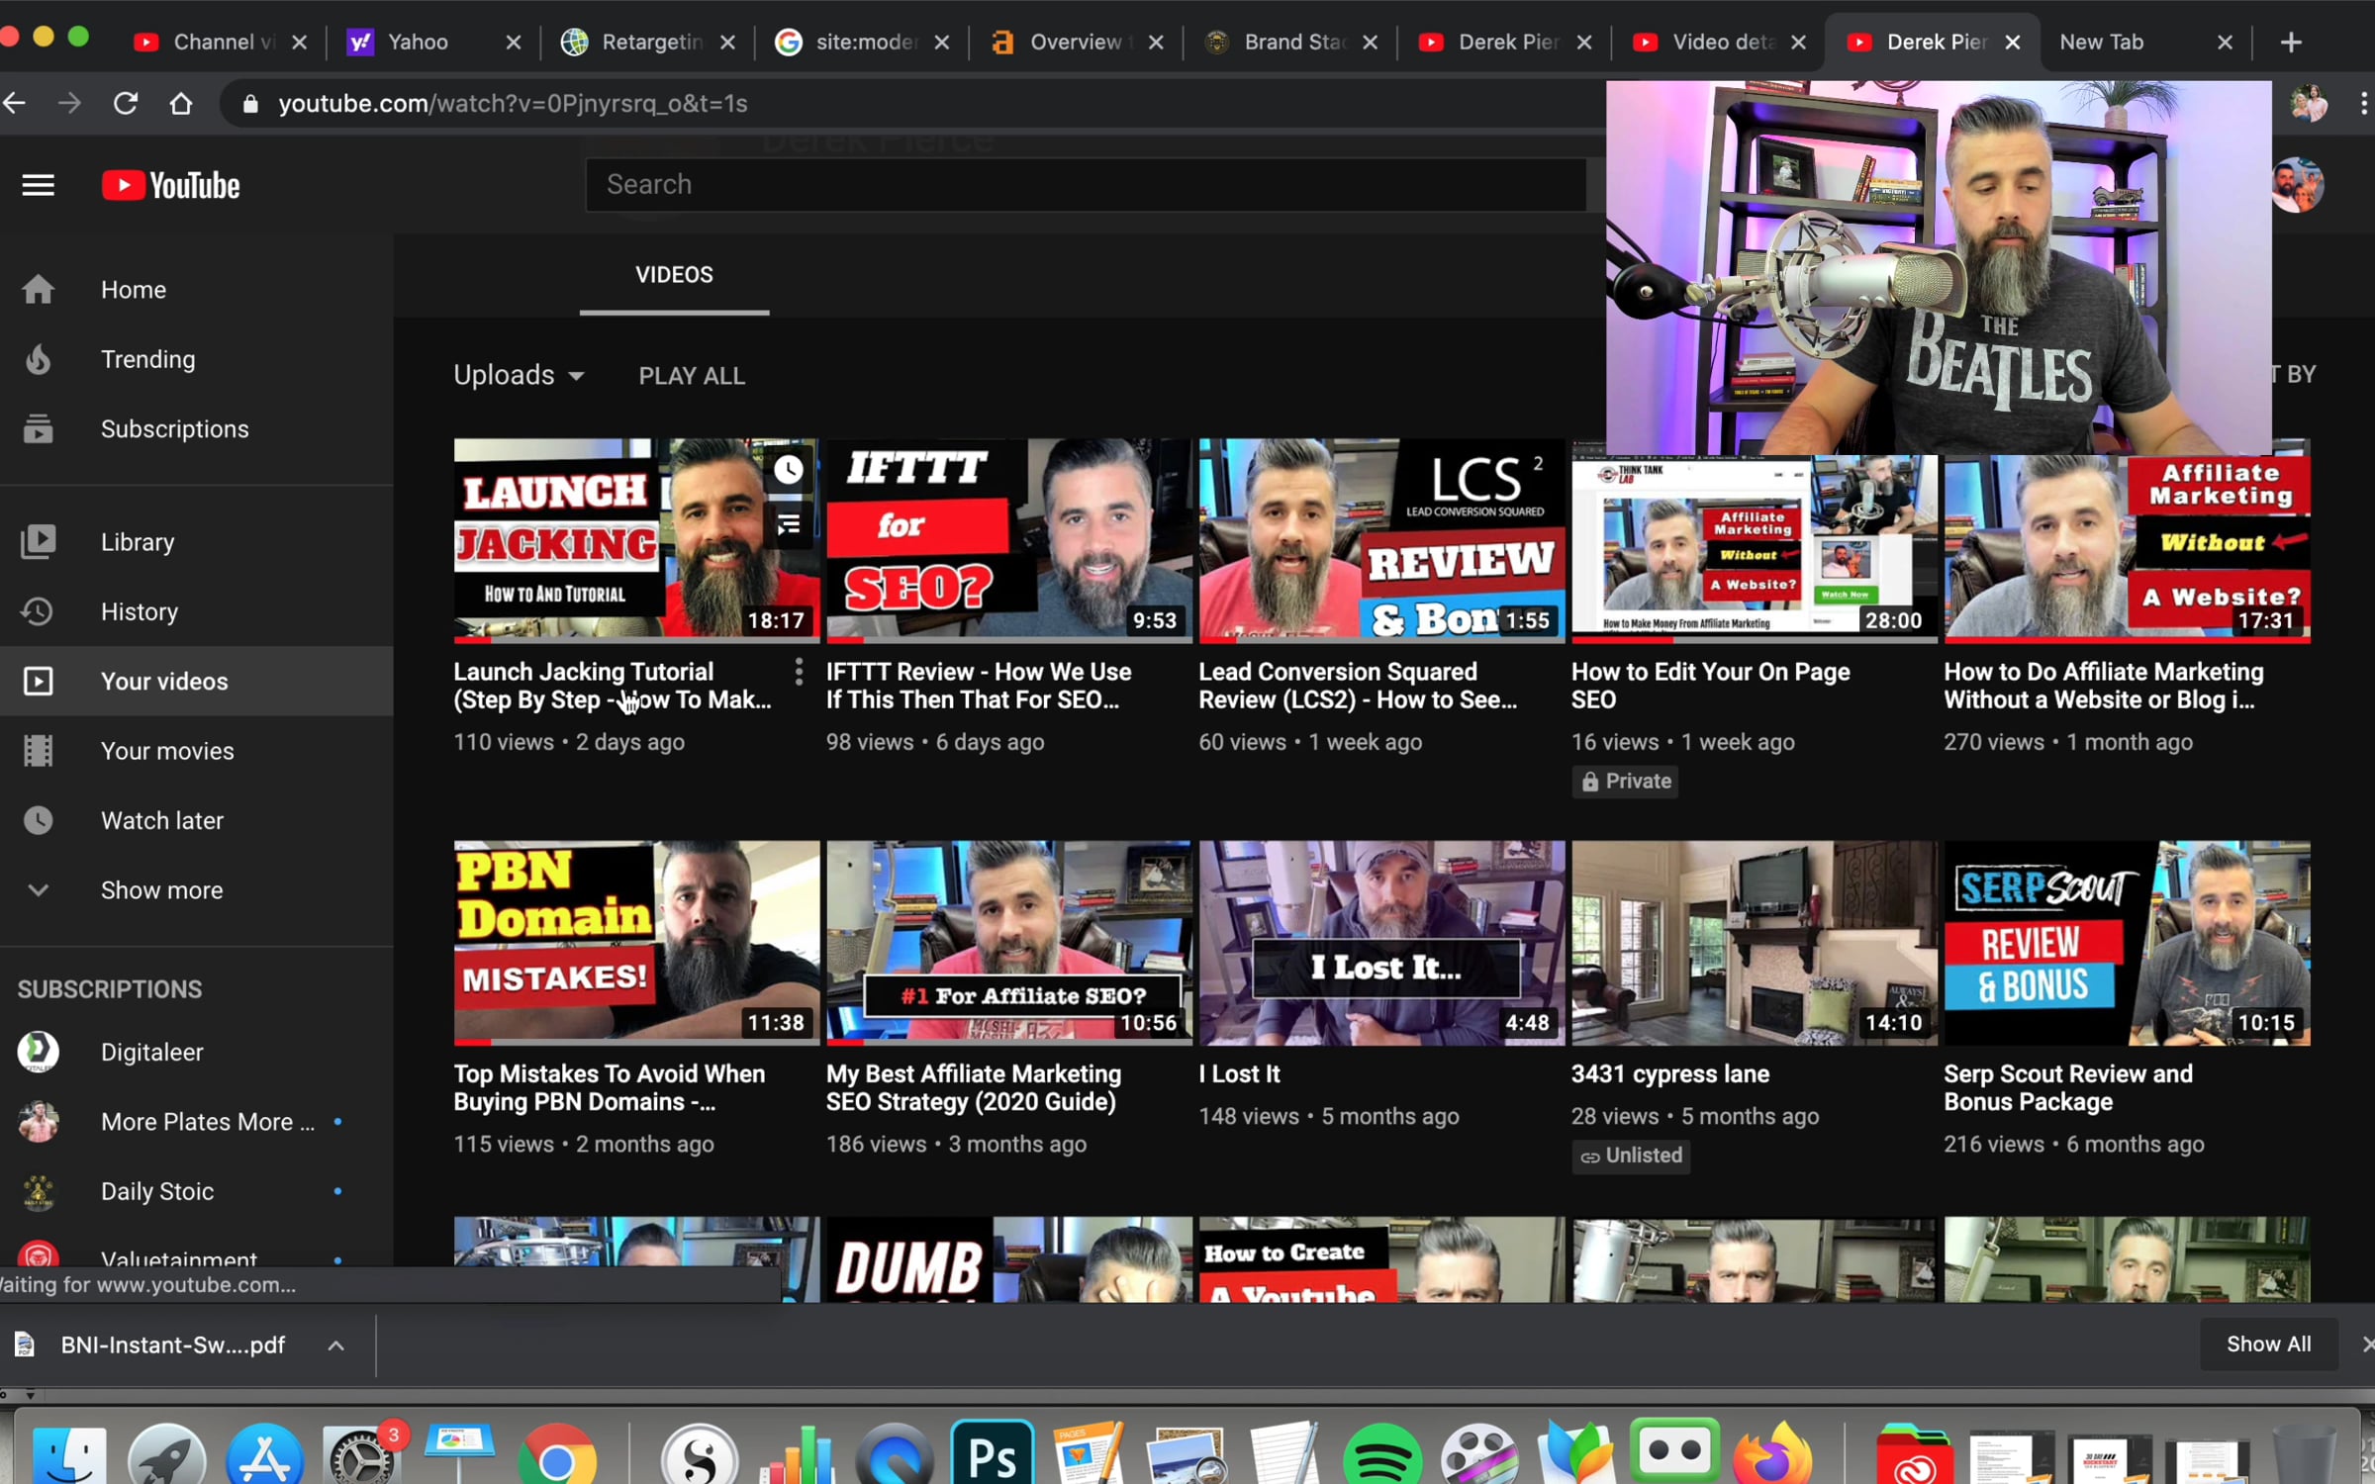Open Your movies in the sidebar

click(x=196, y=751)
